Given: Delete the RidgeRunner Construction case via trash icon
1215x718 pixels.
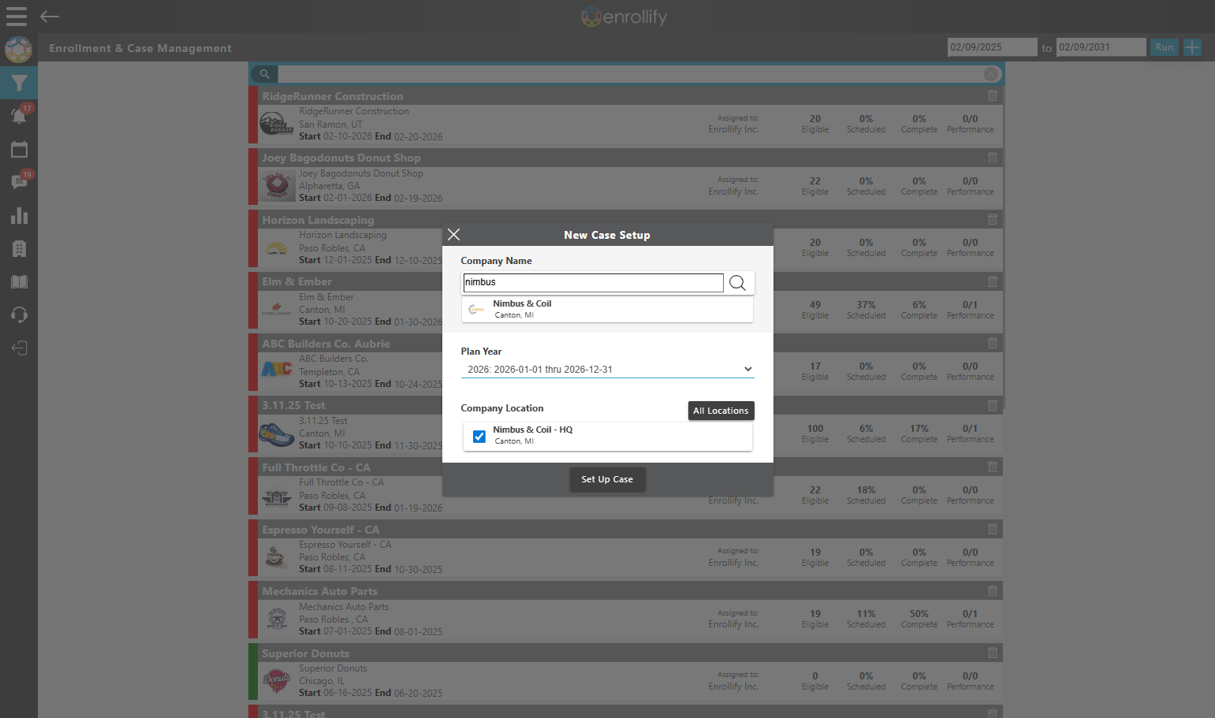Looking at the screenshot, I should 993,95.
